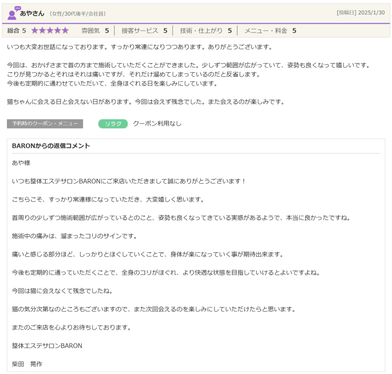The image size is (392, 374).
Task: Click the 総合 5 overall score
Action: (17, 31)
